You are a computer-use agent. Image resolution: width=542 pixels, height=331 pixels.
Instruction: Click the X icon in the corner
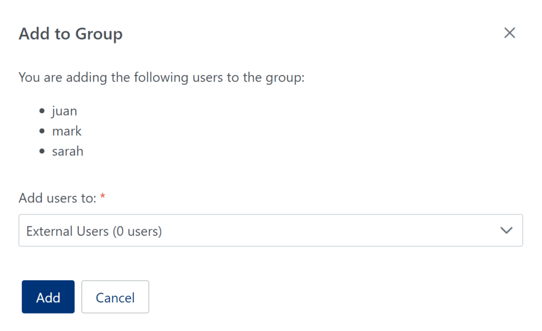pos(509,33)
